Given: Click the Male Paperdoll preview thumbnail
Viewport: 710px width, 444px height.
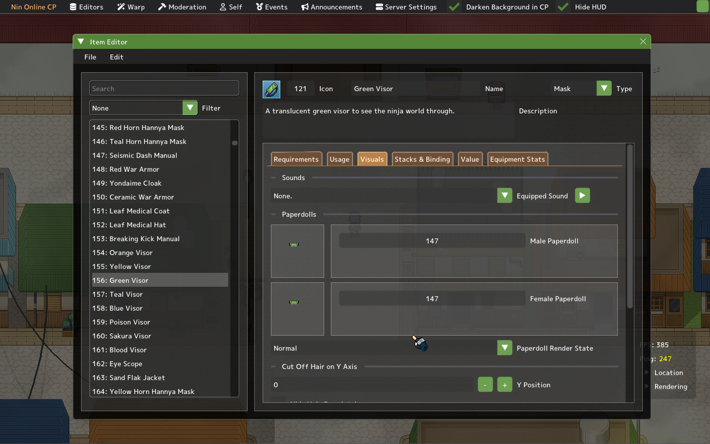Looking at the screenshot, I should [x=297, y=251].
